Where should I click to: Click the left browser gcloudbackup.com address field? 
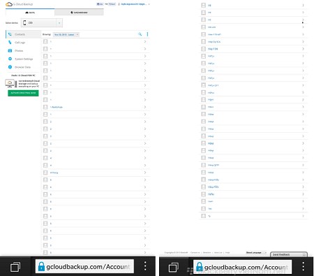84,266
